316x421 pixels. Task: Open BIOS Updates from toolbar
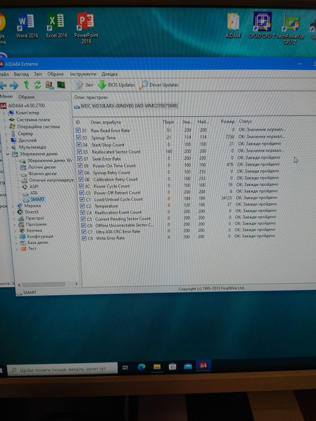pyautogui.click(x=116, y=85)
